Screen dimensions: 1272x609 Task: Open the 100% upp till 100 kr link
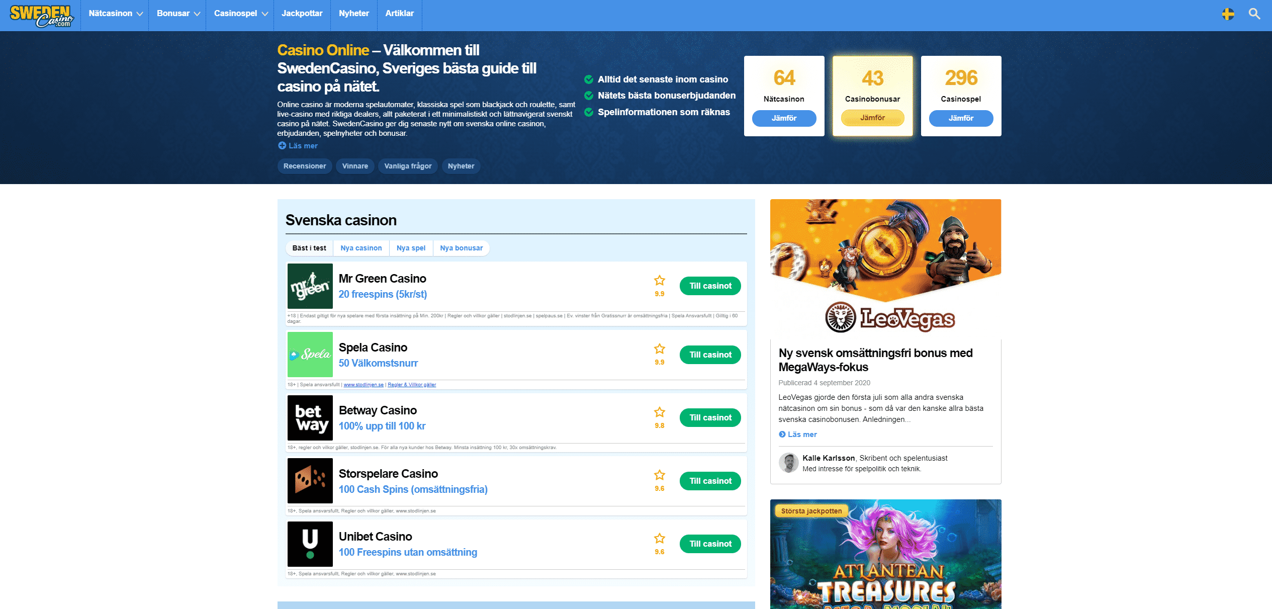click(x=382, y=426)
